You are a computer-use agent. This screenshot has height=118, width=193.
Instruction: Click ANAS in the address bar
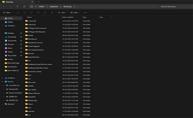click(41, 6)
